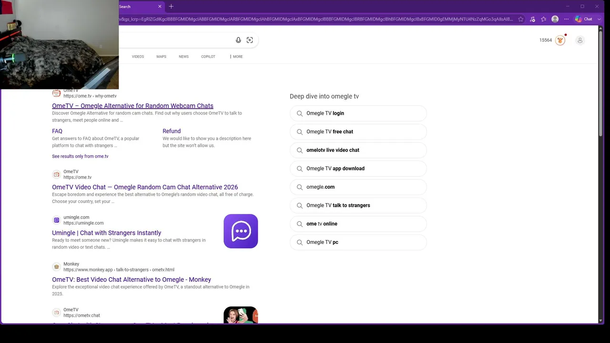
Task: Start voice search with the microphone
Action: [x=238, y=40]
